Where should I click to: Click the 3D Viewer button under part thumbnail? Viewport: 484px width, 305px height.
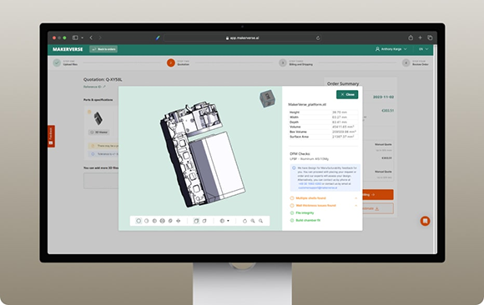(98, 132)
